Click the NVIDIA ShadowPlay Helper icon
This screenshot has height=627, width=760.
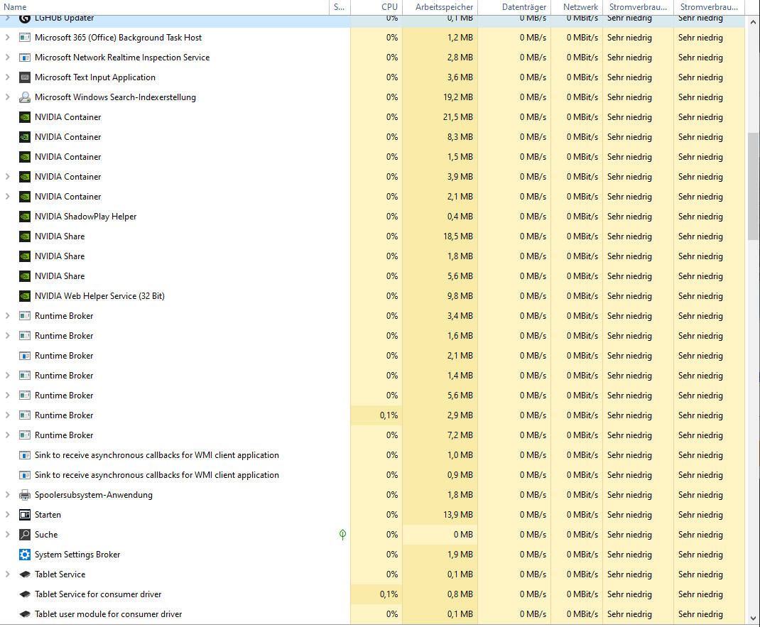[25, 216]
